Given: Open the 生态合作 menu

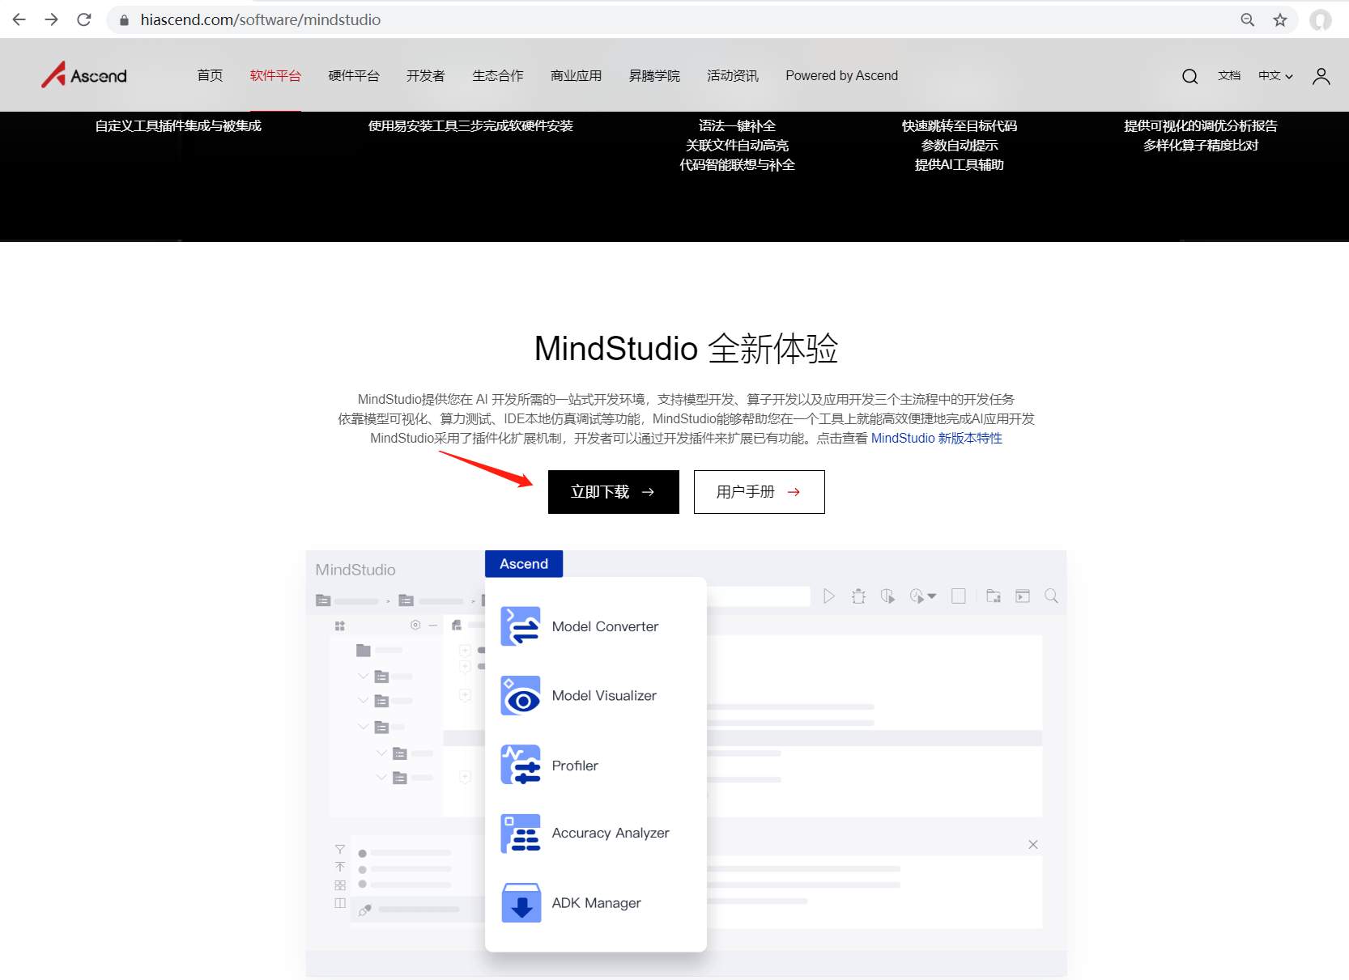Looking at the screenshot, I should [498, 75].
